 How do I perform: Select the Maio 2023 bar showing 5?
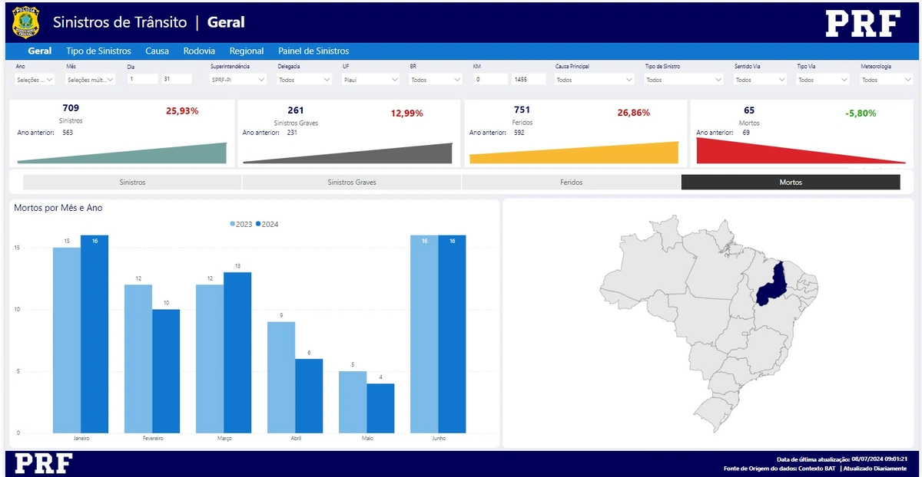click(x=353, y=403)
